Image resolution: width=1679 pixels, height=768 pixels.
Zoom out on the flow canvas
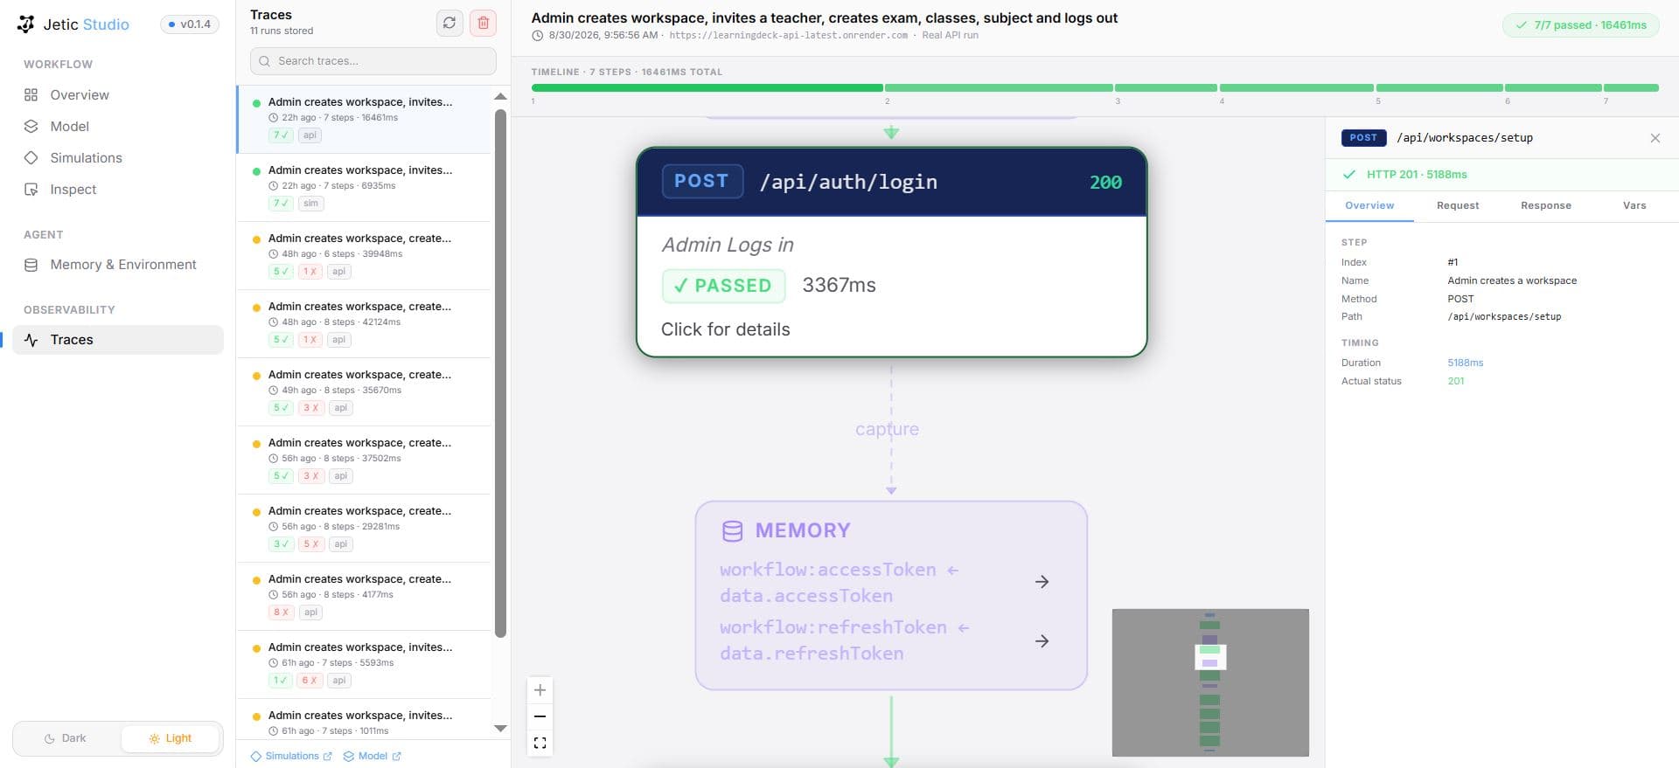[540, 716]
